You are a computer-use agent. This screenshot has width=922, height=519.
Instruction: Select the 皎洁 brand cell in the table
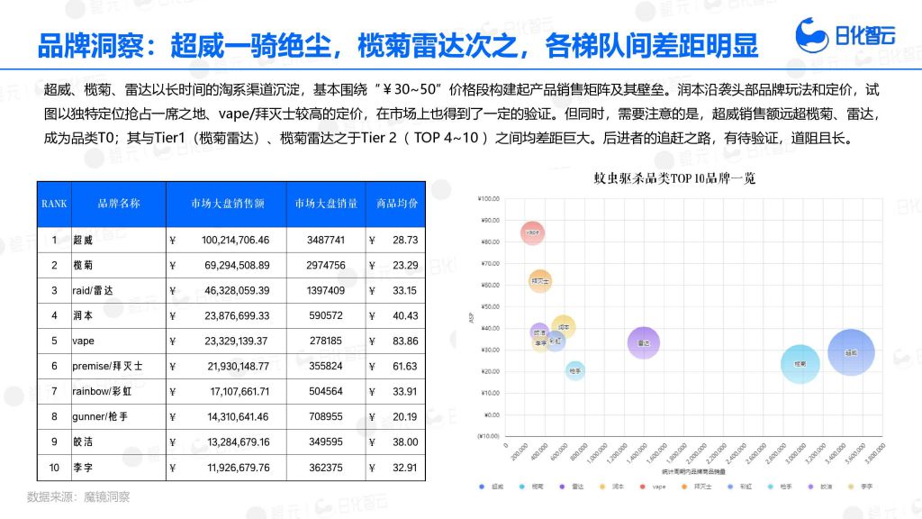pyautogui.click(x=118, y=442)
